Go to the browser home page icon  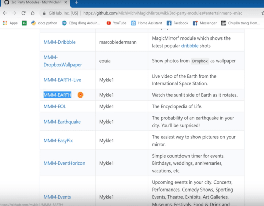tap(33, 13)
